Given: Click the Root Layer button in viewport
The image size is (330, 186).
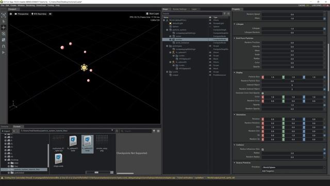Looking at the screenshot, I should coord(153,14).
